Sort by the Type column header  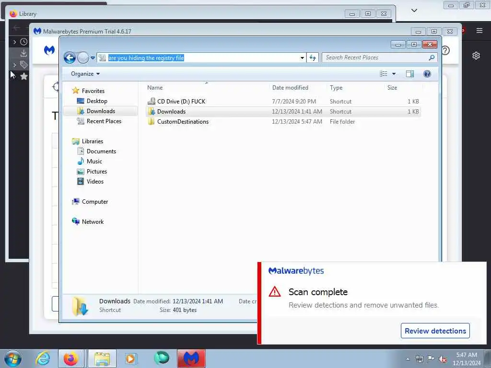[355, 88]
